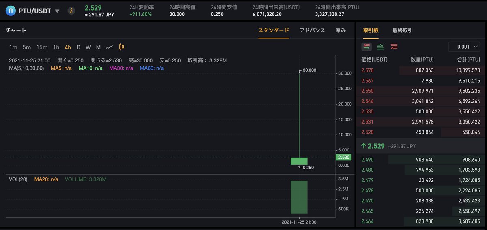Click ask price 2.550 in order book

368,91
